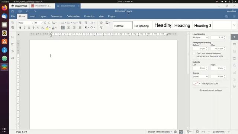Toggle spell checking in status bar
The image size is (238, 134).
click(181, 132)
